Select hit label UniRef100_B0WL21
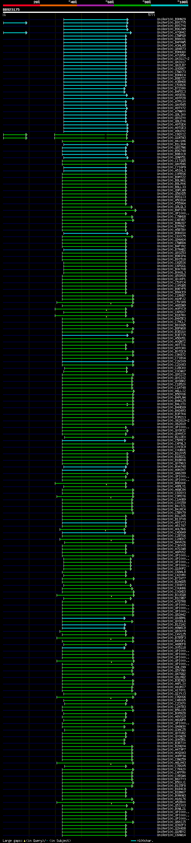 point(171,809)
